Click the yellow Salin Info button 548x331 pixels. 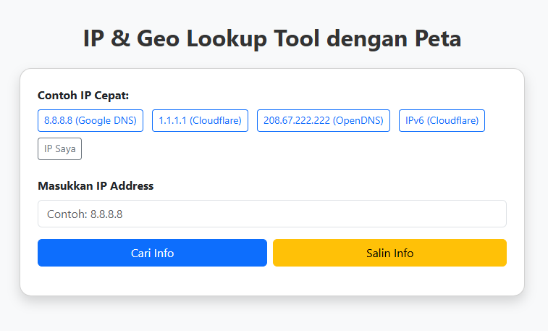pos(389,253)
